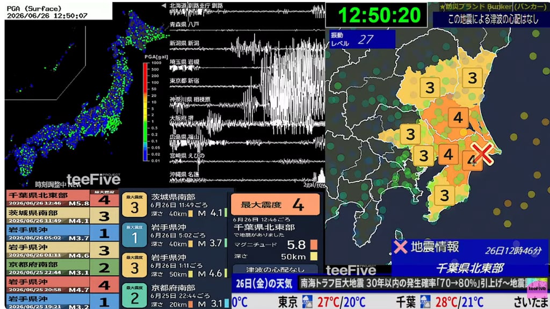Open the 岩手県沖 05:02 M3.7 history row
Viewport: 550px width, 309px height.
tap(62, 233)
